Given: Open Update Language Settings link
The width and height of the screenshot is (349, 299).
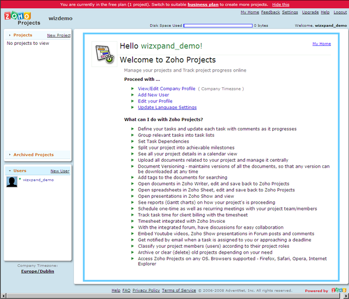Looking at the screenshot, I should point(167,107).
